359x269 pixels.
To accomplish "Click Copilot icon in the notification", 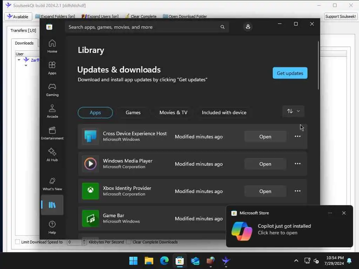I will tap(242, 231).
